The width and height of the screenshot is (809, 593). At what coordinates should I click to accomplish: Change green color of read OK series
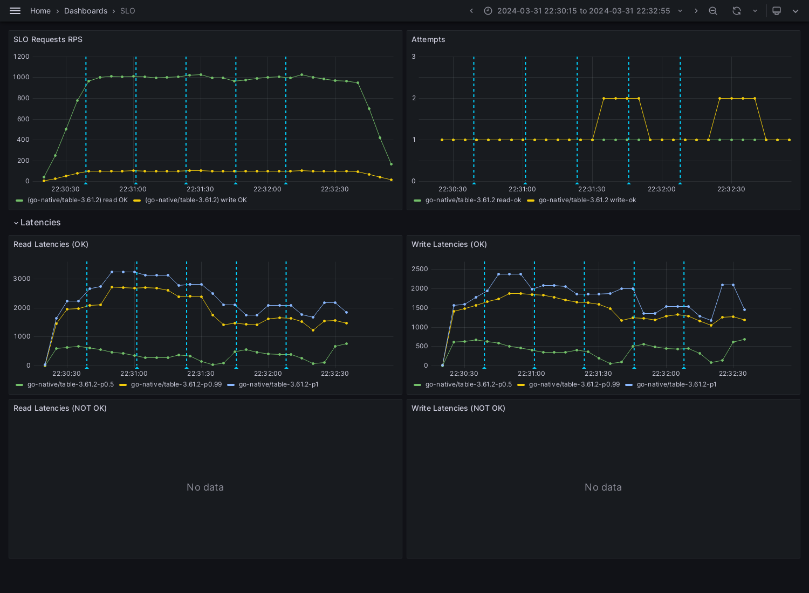(19, 201)
